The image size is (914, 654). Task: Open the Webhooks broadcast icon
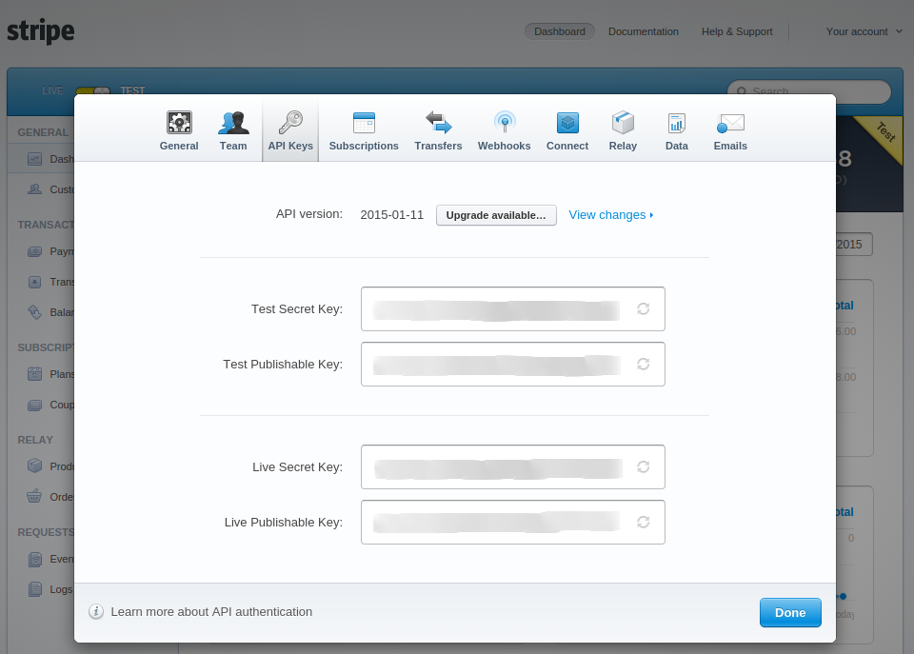[x=505, y=123]
